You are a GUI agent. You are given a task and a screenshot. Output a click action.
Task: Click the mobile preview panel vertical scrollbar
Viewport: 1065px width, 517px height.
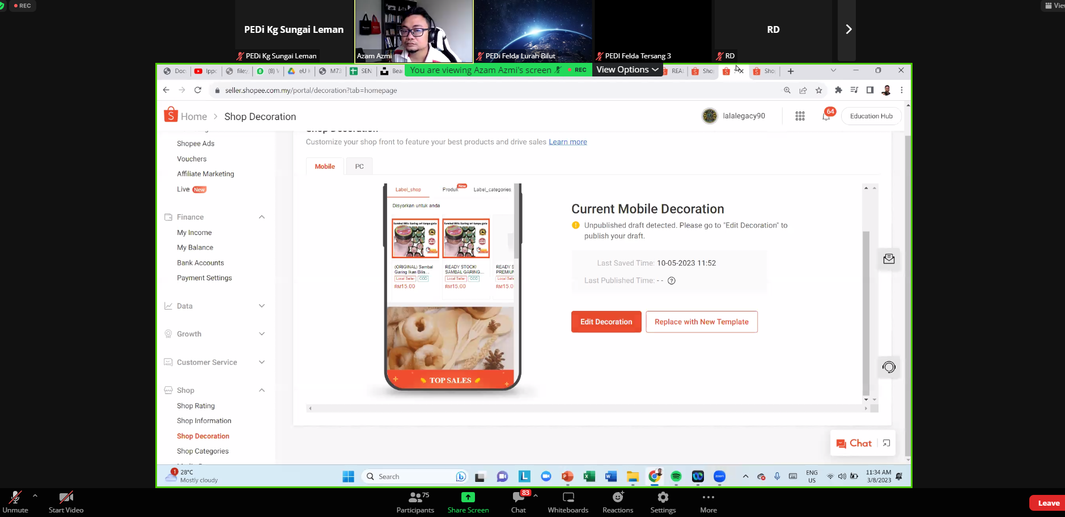click(x=865, y=311)
